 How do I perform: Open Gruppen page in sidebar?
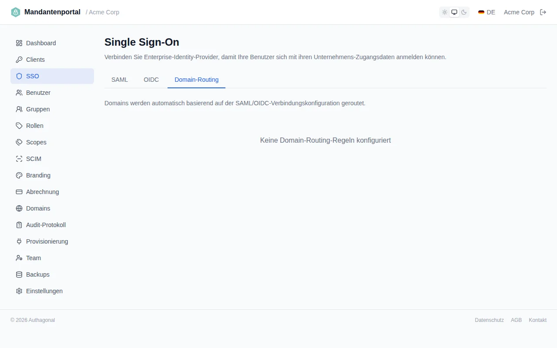click(x=52, y=109)
